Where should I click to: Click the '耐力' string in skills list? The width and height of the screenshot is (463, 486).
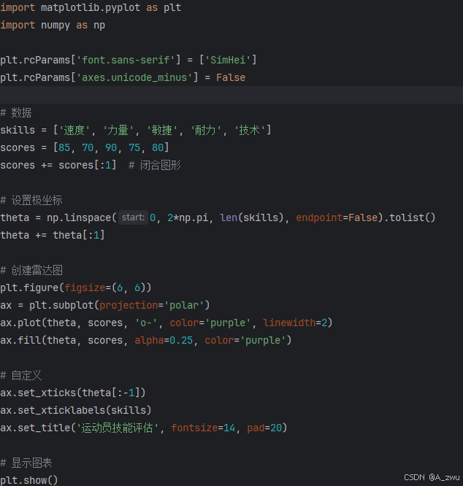tap(206, 130)
